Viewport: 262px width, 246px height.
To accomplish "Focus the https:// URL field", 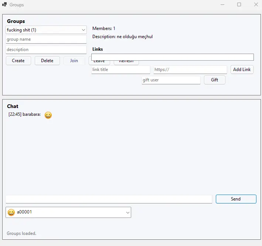I will click(190, 70).
